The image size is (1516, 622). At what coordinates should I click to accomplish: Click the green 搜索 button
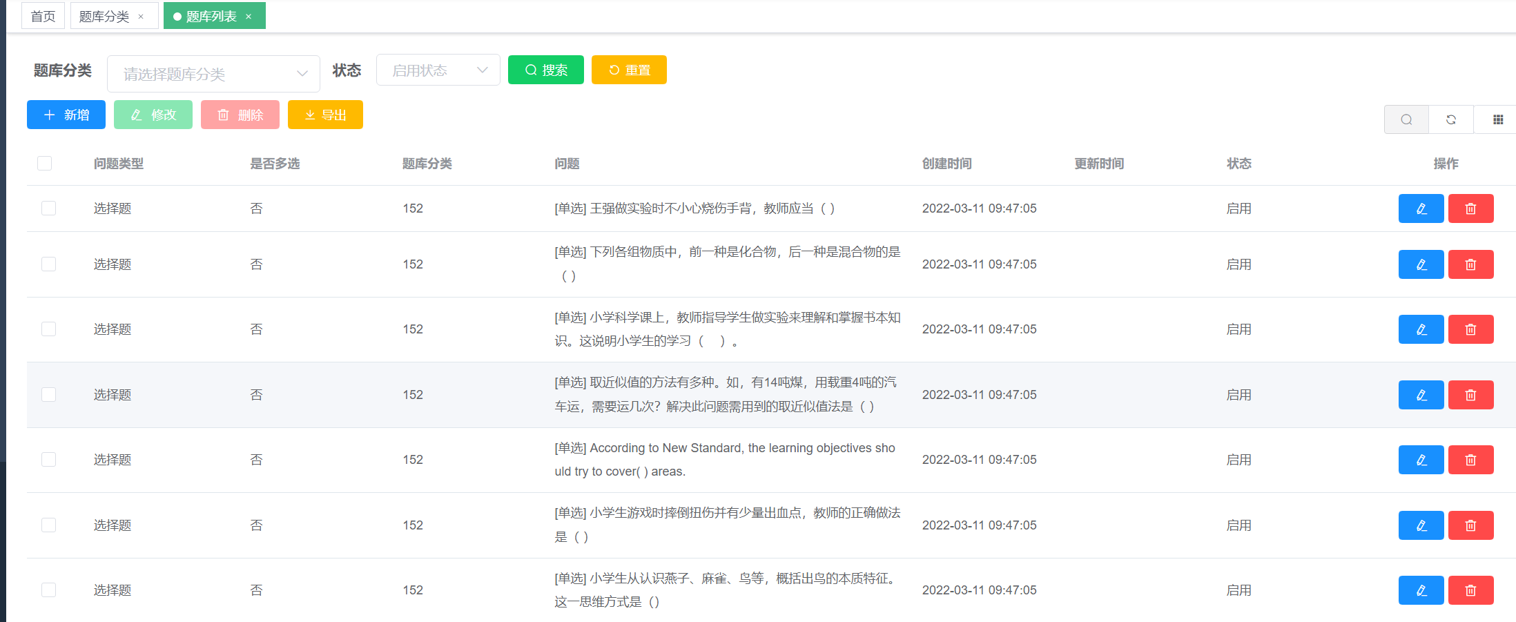pos(546,70)
